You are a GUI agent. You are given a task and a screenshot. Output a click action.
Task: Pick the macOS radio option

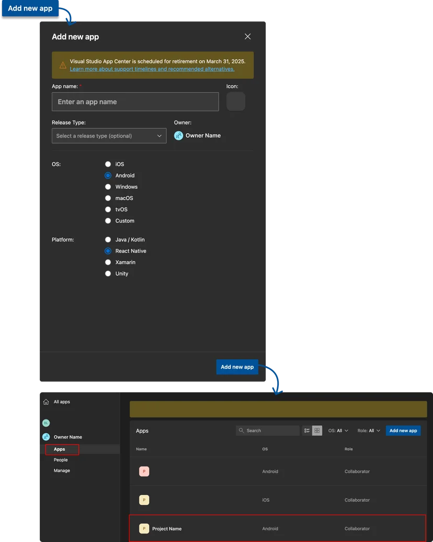coord(108,198)
